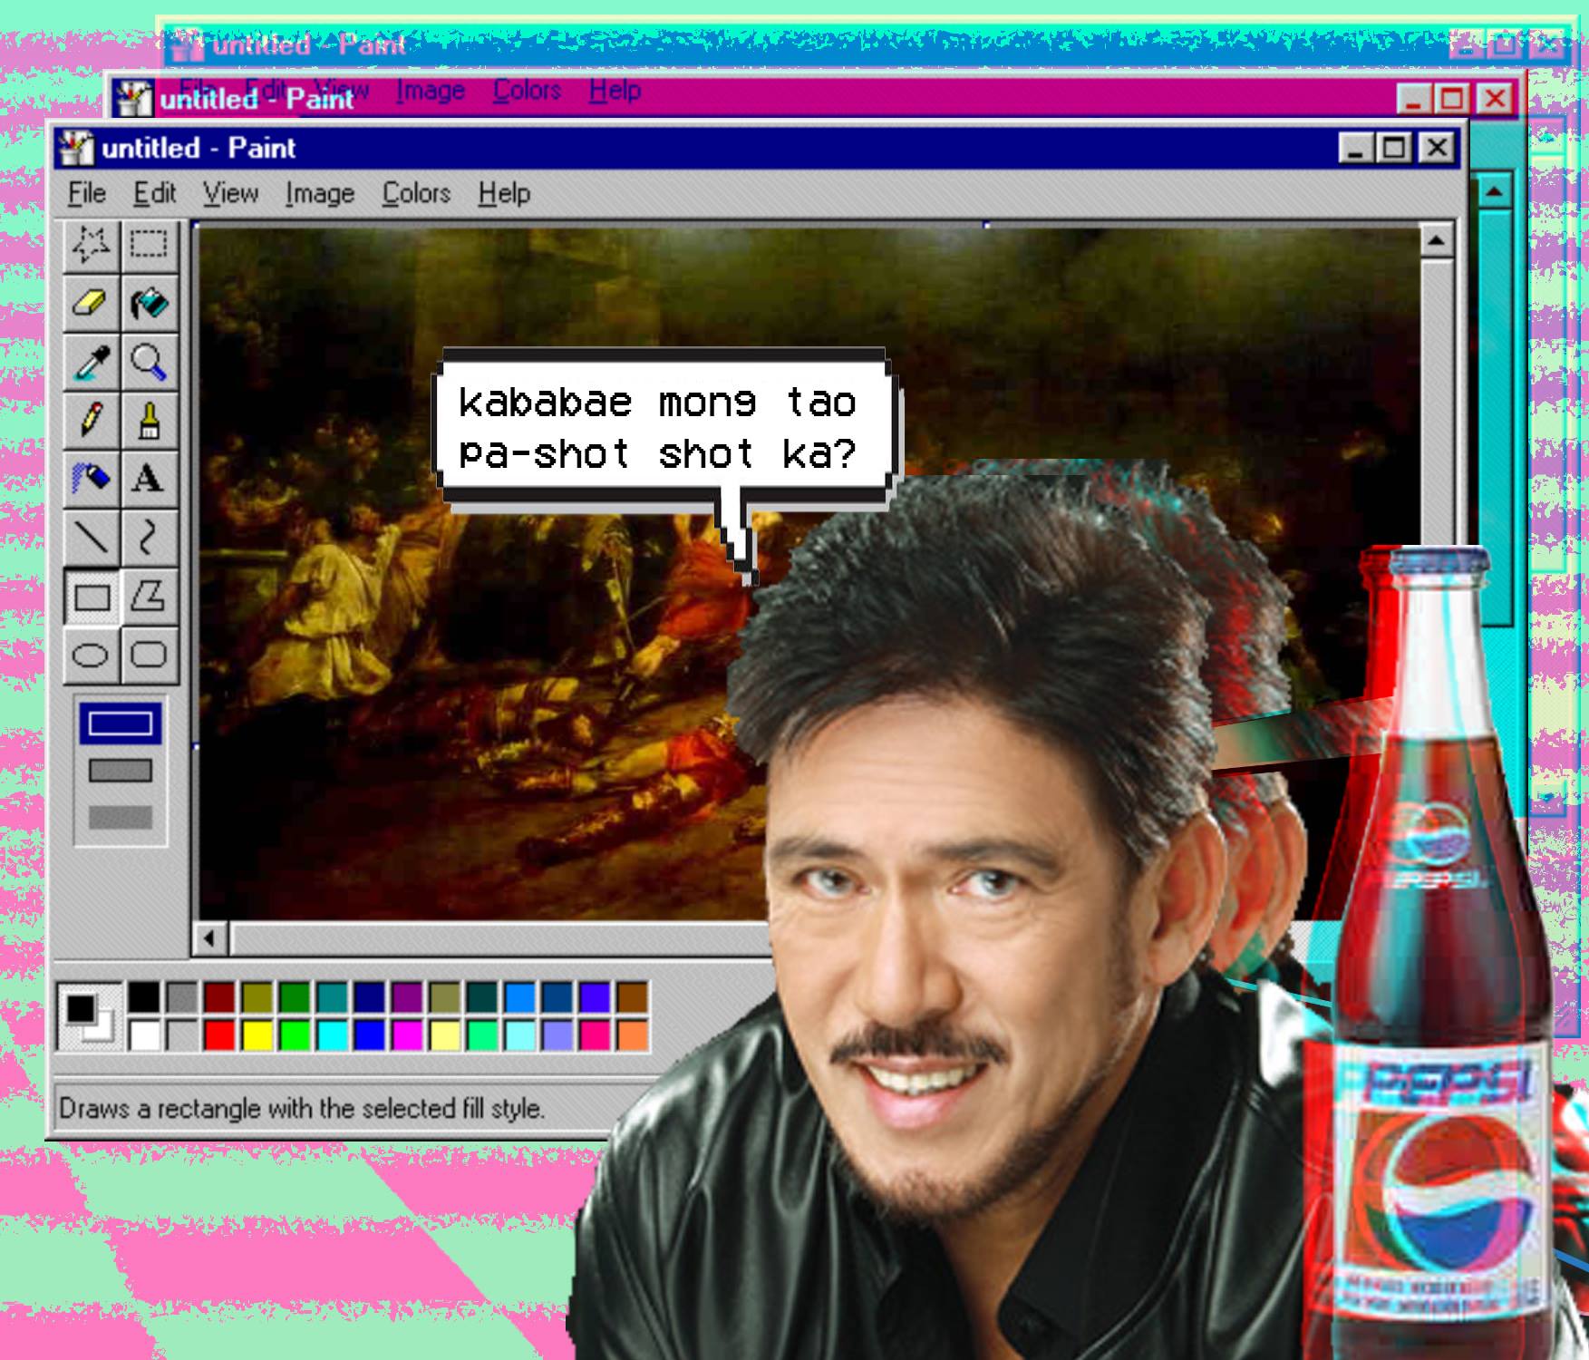Pick the Airbrush spray tool
The width and height of the screenshot is (1589, 1360).
(91, 479)
